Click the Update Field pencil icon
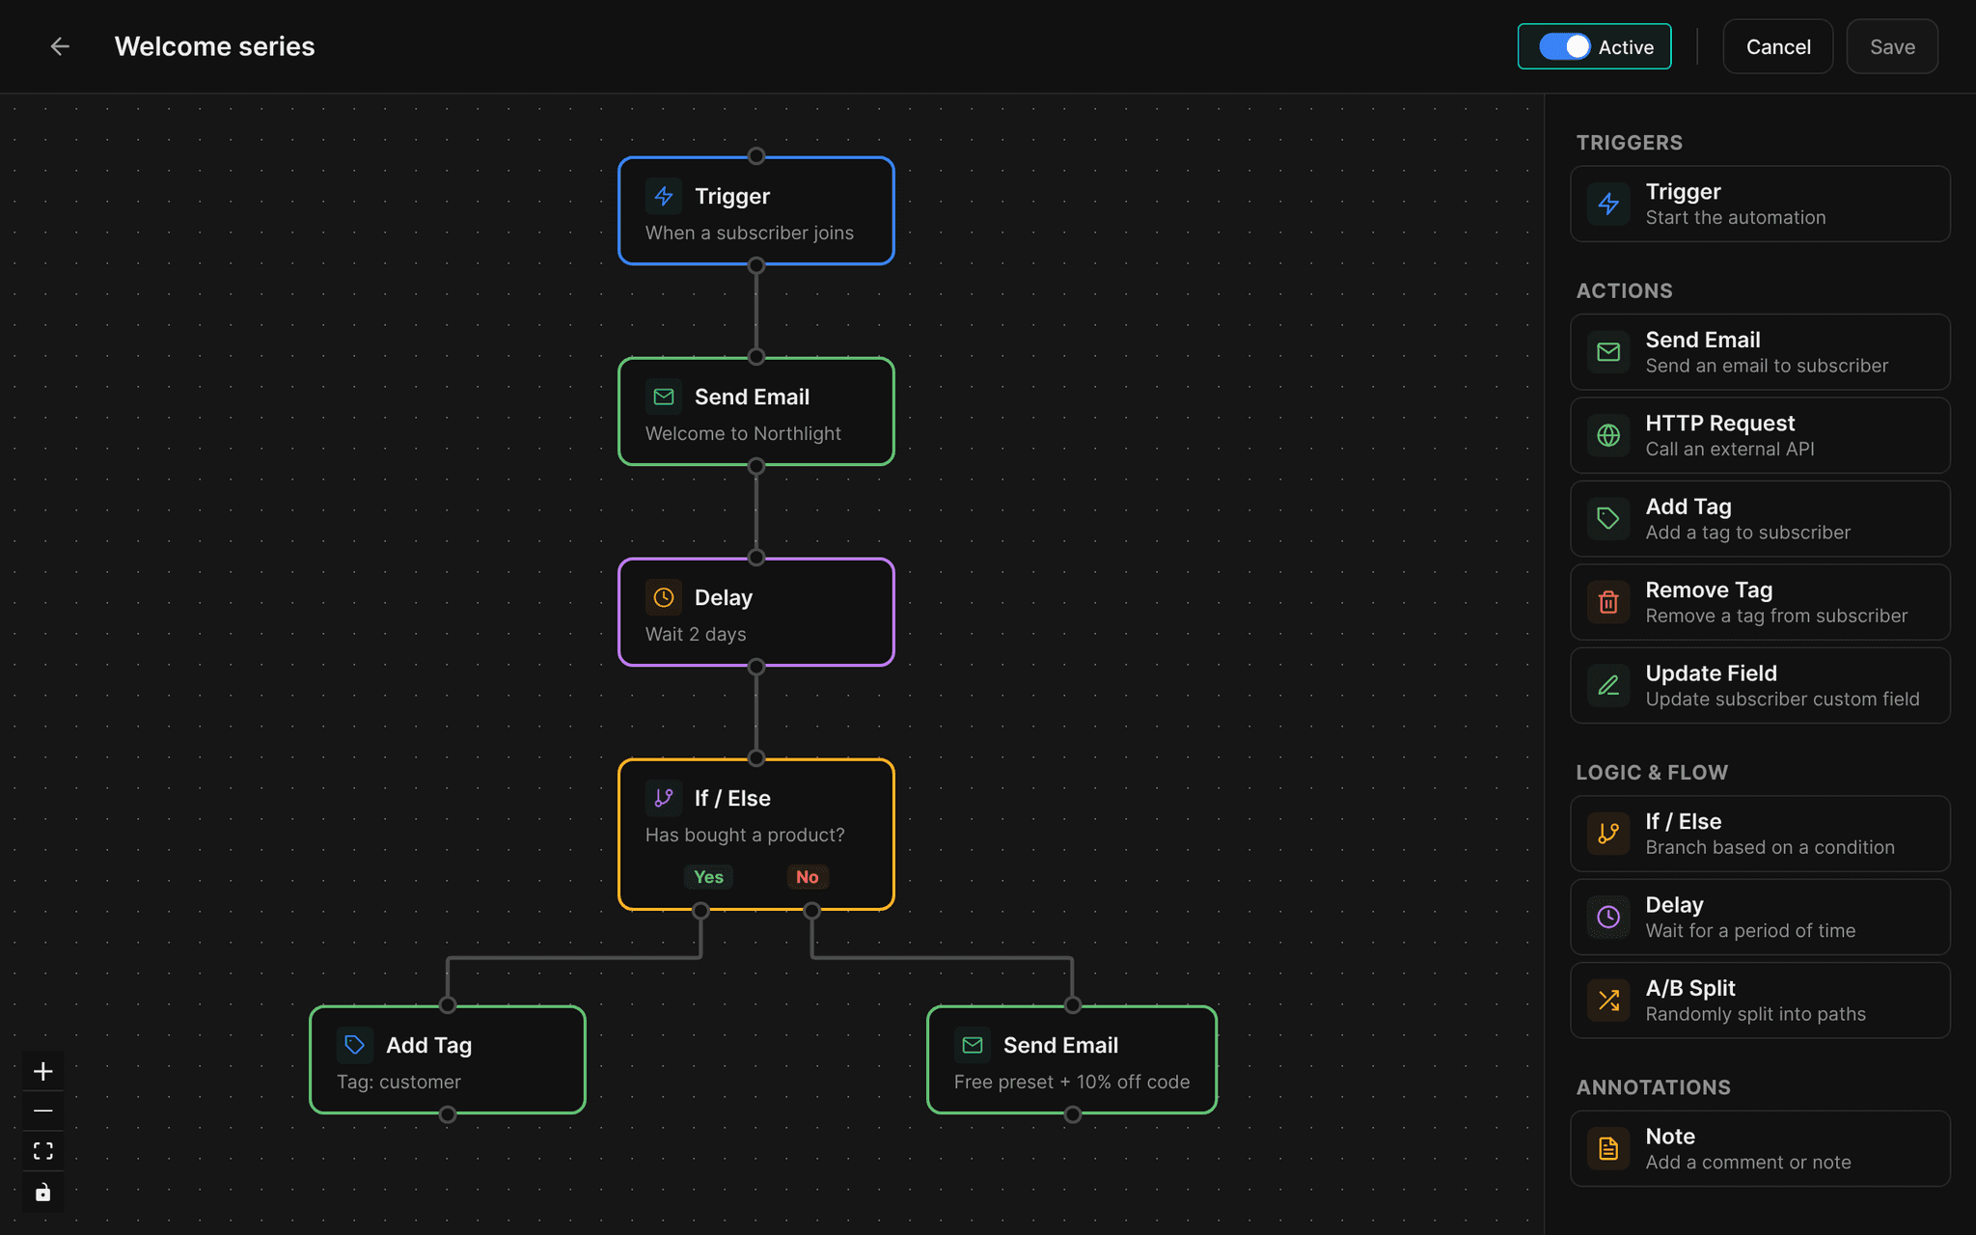This screenshot has height=1235, width=1976. [x=1608, y=685]
